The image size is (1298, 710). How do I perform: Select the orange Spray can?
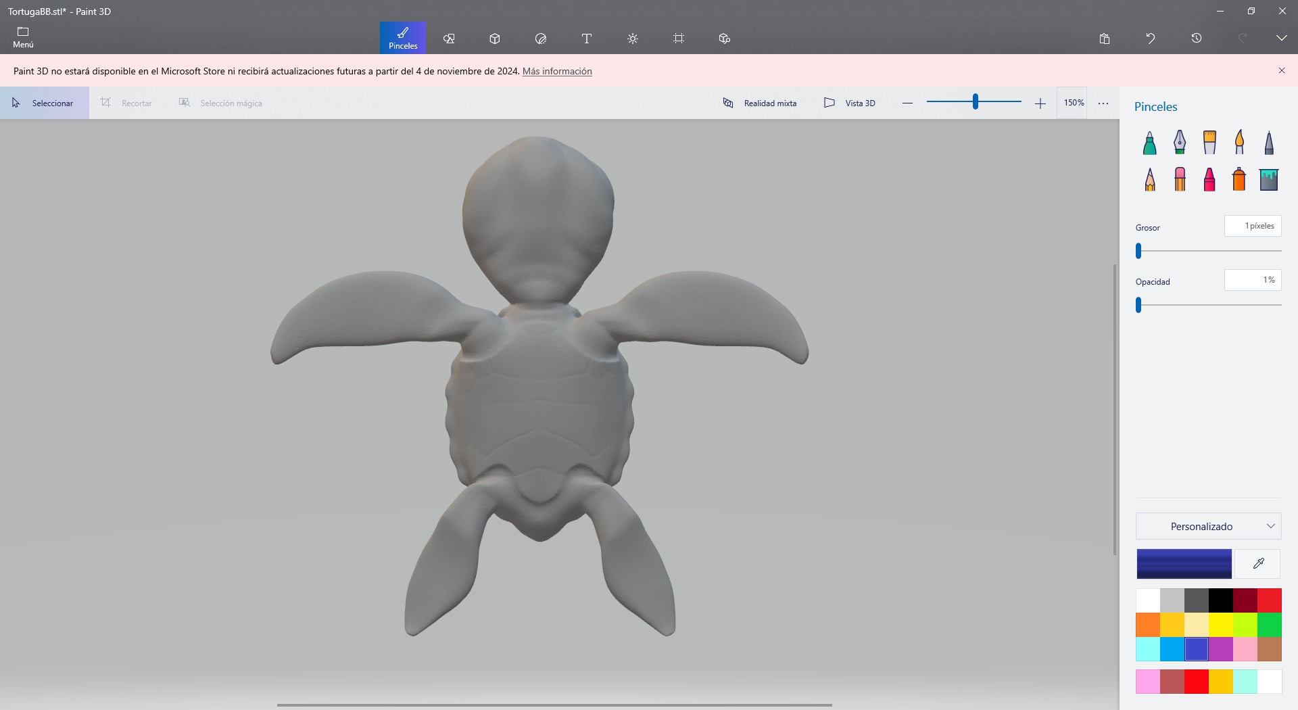point(1239,179)
